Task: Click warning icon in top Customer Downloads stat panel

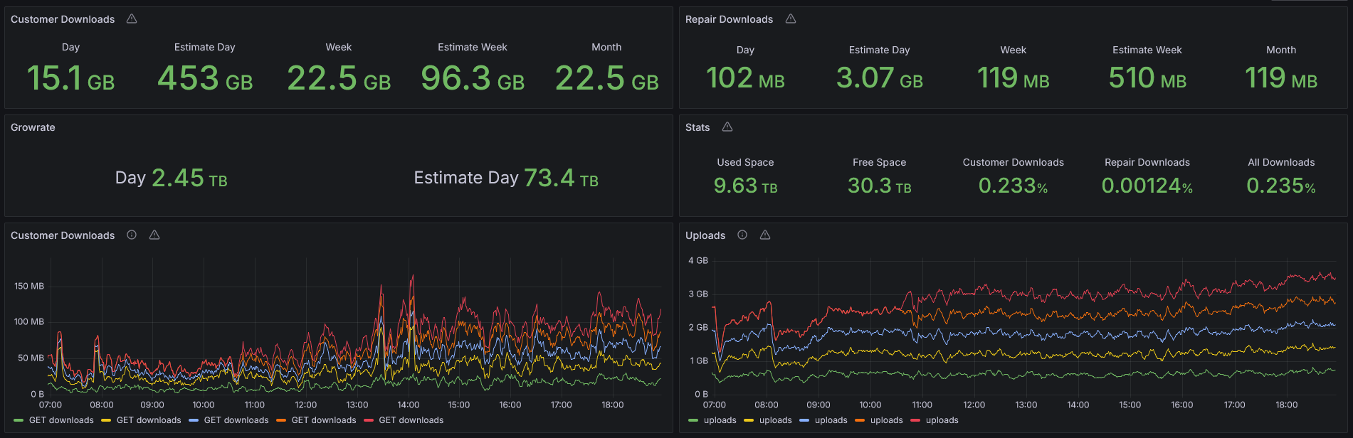Action: [x=132, y=19]
